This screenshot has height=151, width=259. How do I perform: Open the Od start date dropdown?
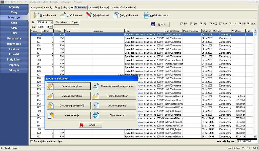pos(51,23)
